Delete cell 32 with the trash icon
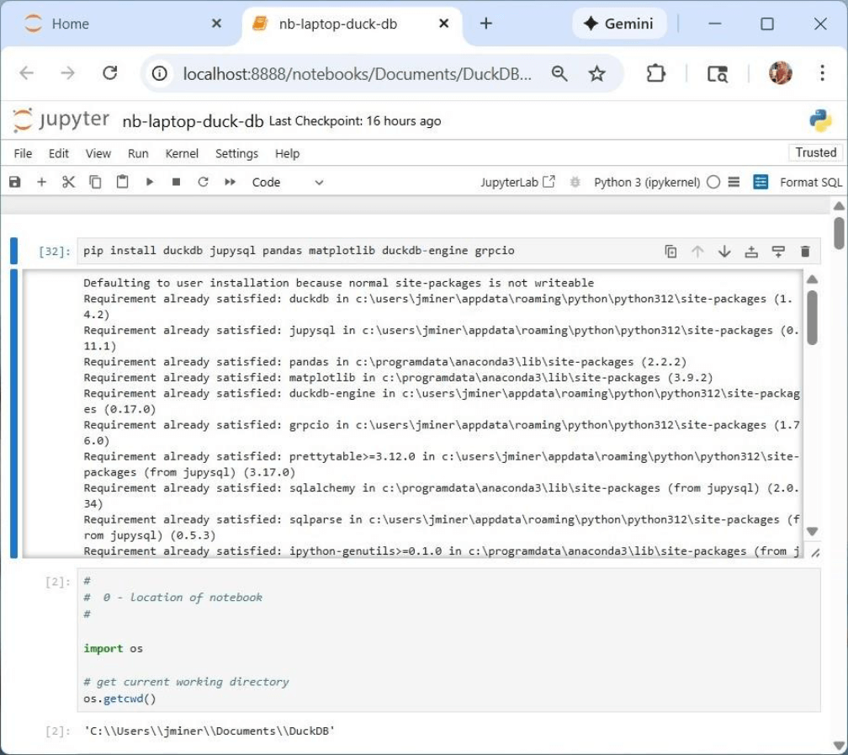Screen dimensions: 848x755 click(x=805, y=251)
